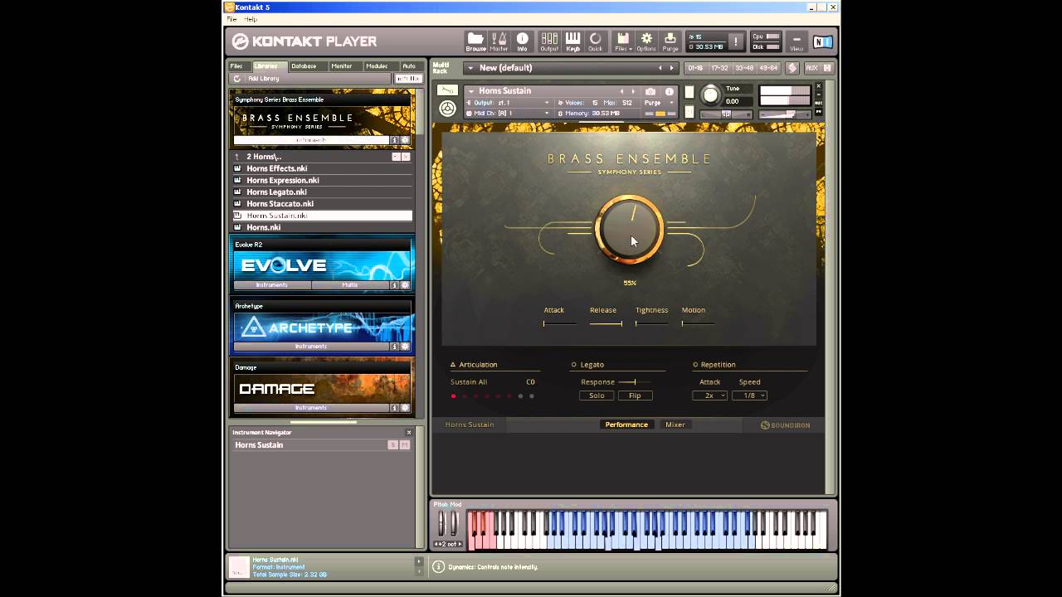The height and width of the screenshot is (597, 1062).
Task: Toggle the Master metronome panel
Action: coord(499,41)
